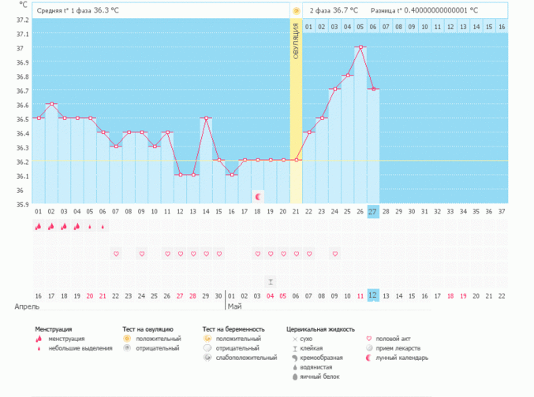This screenshot has width=534, height=397.
Task: Click the light discharge icon under day 06
Action: [x=103, y=226]
